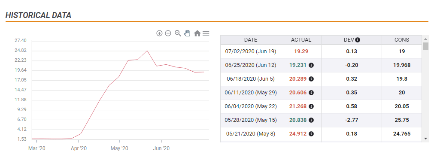
Task: Open info icon beside 24.912 actual
Action: click(311, 134)
